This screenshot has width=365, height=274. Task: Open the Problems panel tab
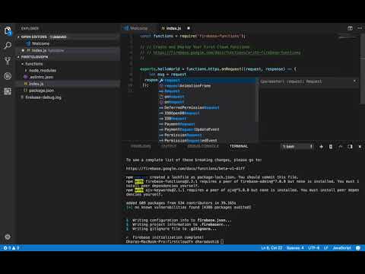coord(141,146)
